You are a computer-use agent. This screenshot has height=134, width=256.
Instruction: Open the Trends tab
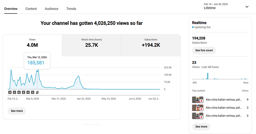point(71,9)
